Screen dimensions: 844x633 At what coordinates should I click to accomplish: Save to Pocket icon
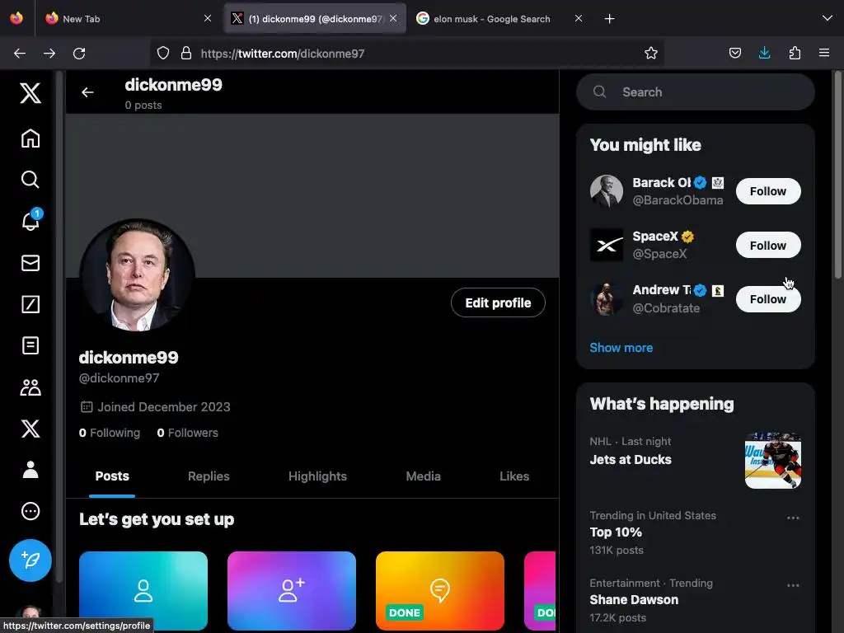734,53
